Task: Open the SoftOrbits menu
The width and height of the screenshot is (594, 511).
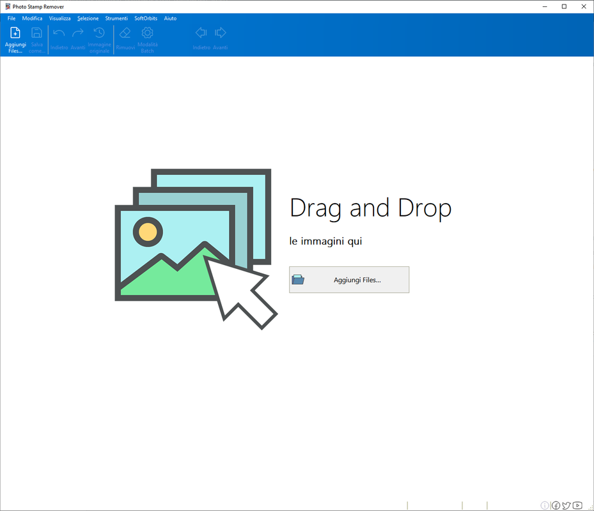Action: coord(146,18)
